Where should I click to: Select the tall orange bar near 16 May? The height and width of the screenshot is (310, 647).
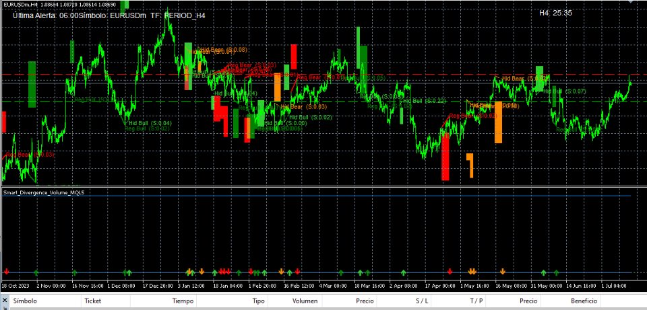[x=499, y=122]
